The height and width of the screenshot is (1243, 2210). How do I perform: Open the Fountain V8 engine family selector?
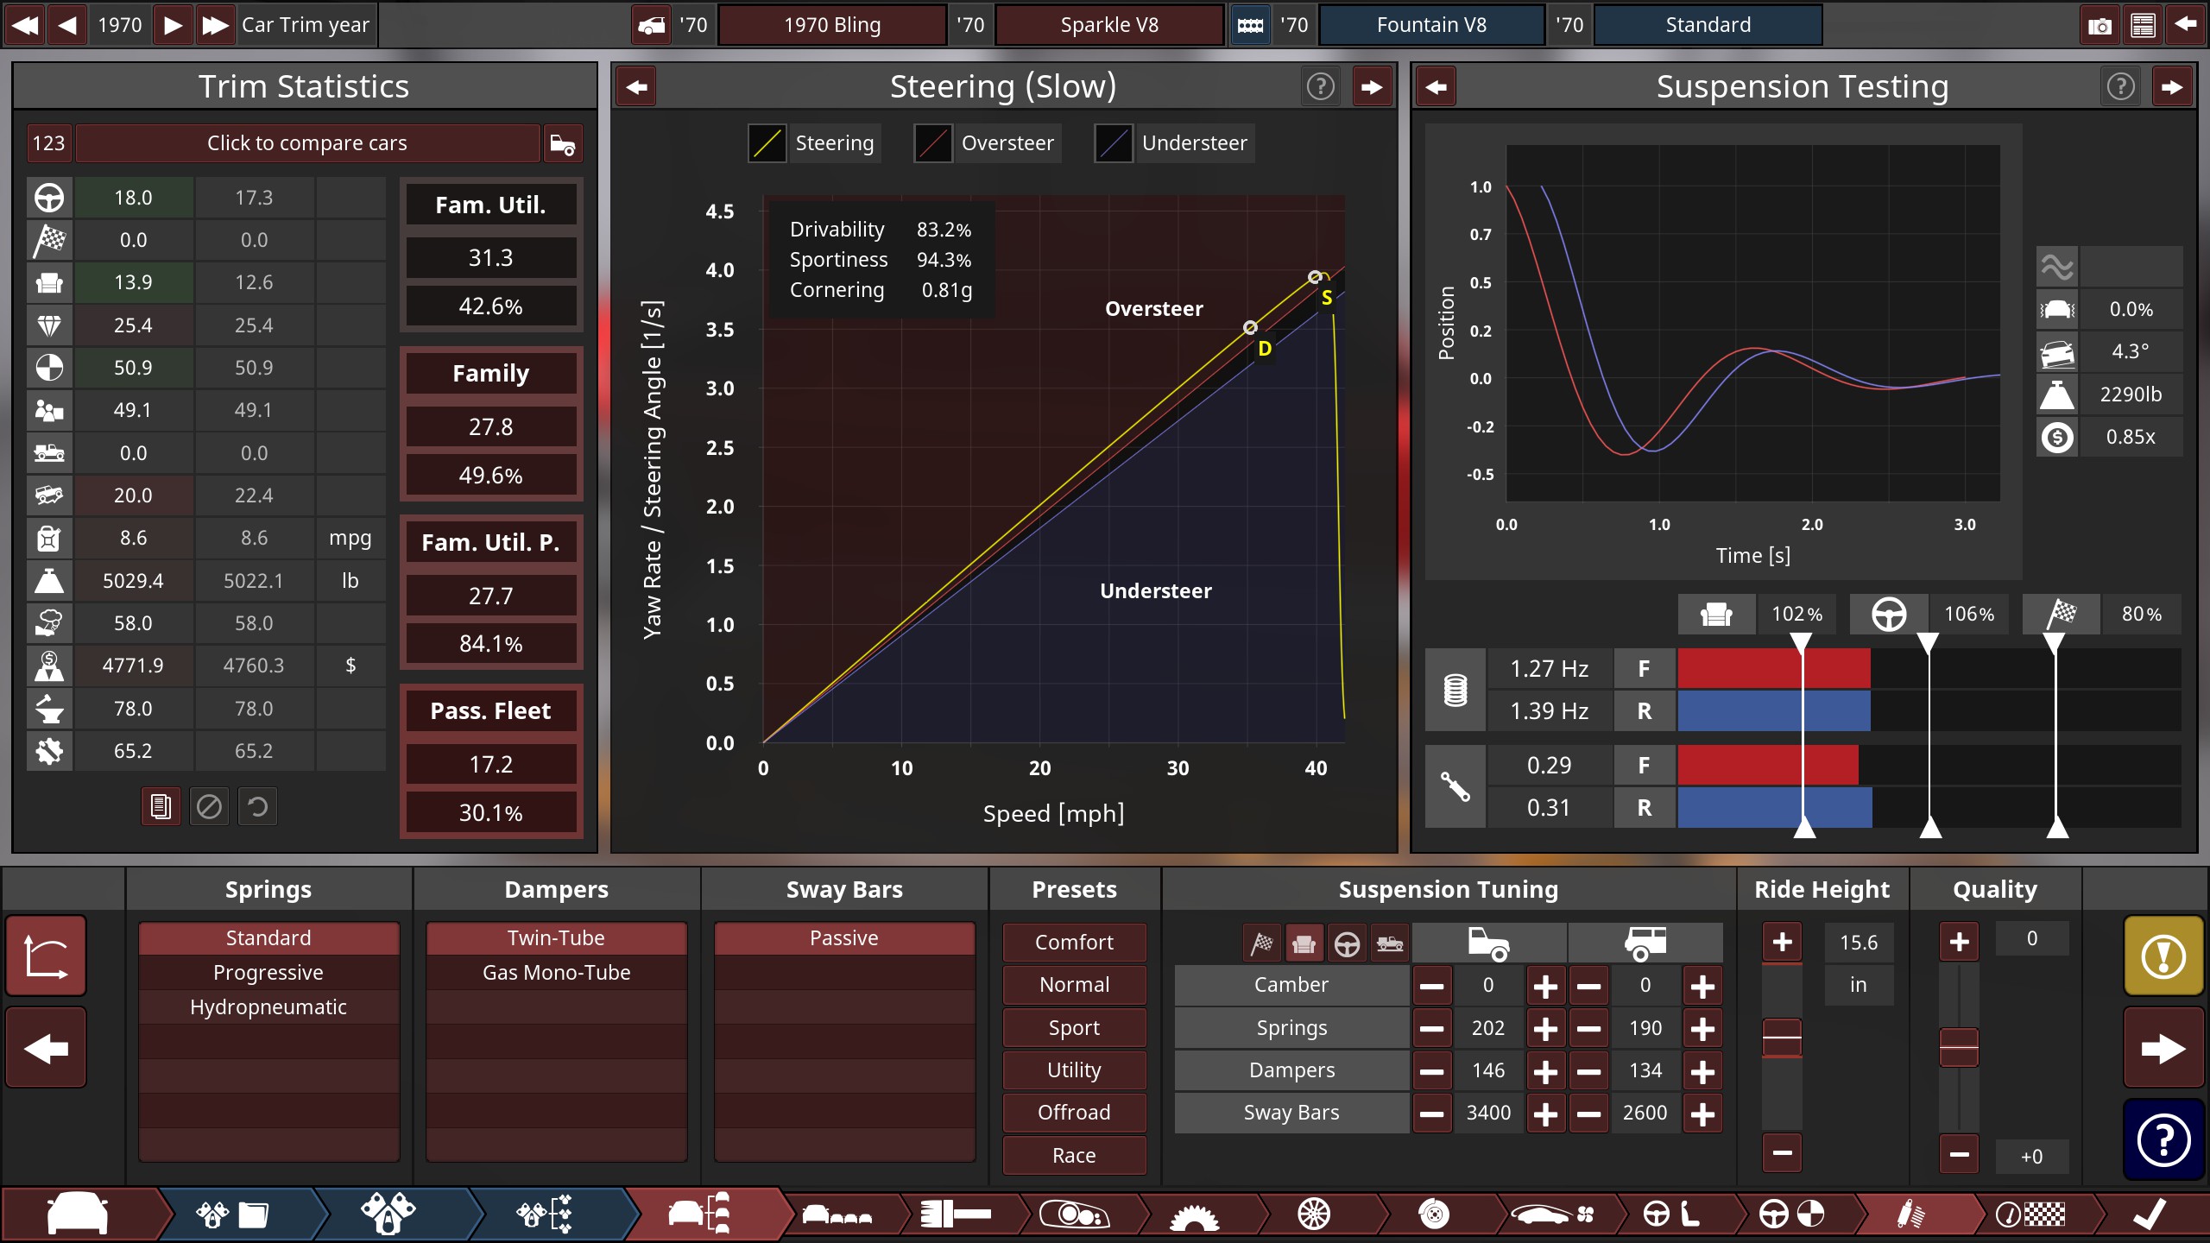point(1431,25)
